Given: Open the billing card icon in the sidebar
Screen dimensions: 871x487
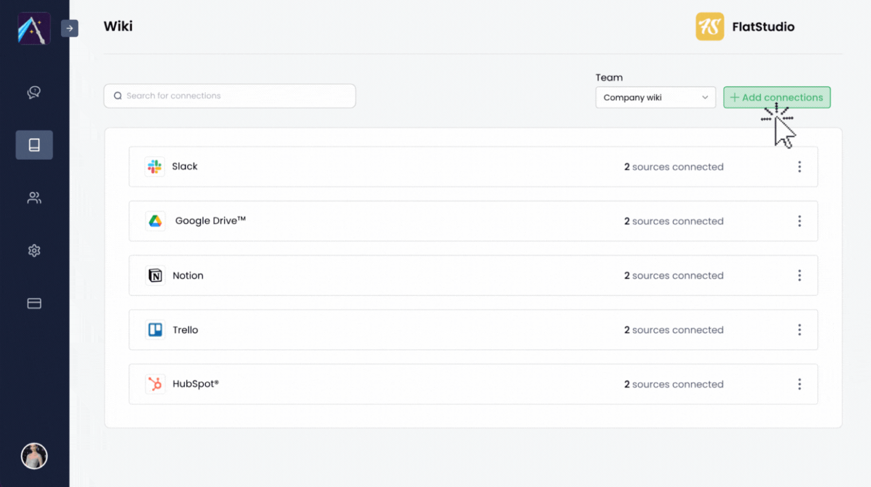Looking at the screenshot, I should point(34,303).
